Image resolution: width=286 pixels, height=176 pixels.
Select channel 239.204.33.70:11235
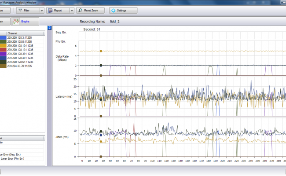pos(25,66)
